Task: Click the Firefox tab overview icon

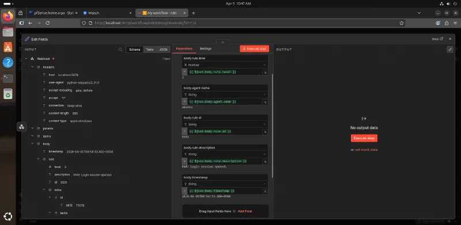Action: 21,13
